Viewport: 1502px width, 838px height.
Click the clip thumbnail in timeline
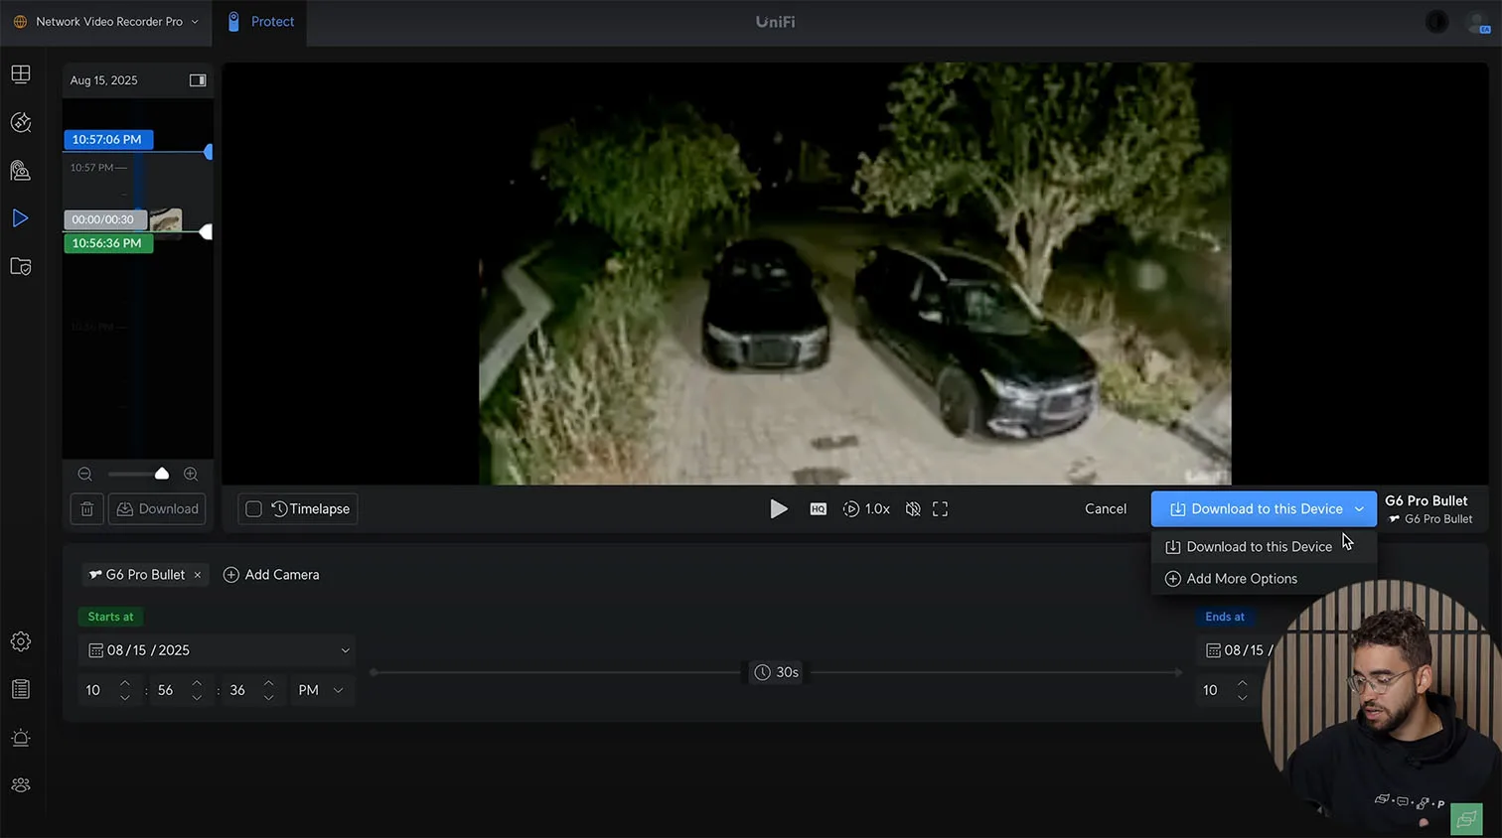click(166, 219)
